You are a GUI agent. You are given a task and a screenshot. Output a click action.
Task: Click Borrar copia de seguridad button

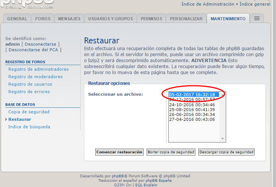pos(171,152)
